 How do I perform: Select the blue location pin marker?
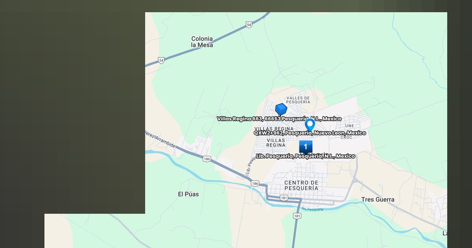(310, 124)
